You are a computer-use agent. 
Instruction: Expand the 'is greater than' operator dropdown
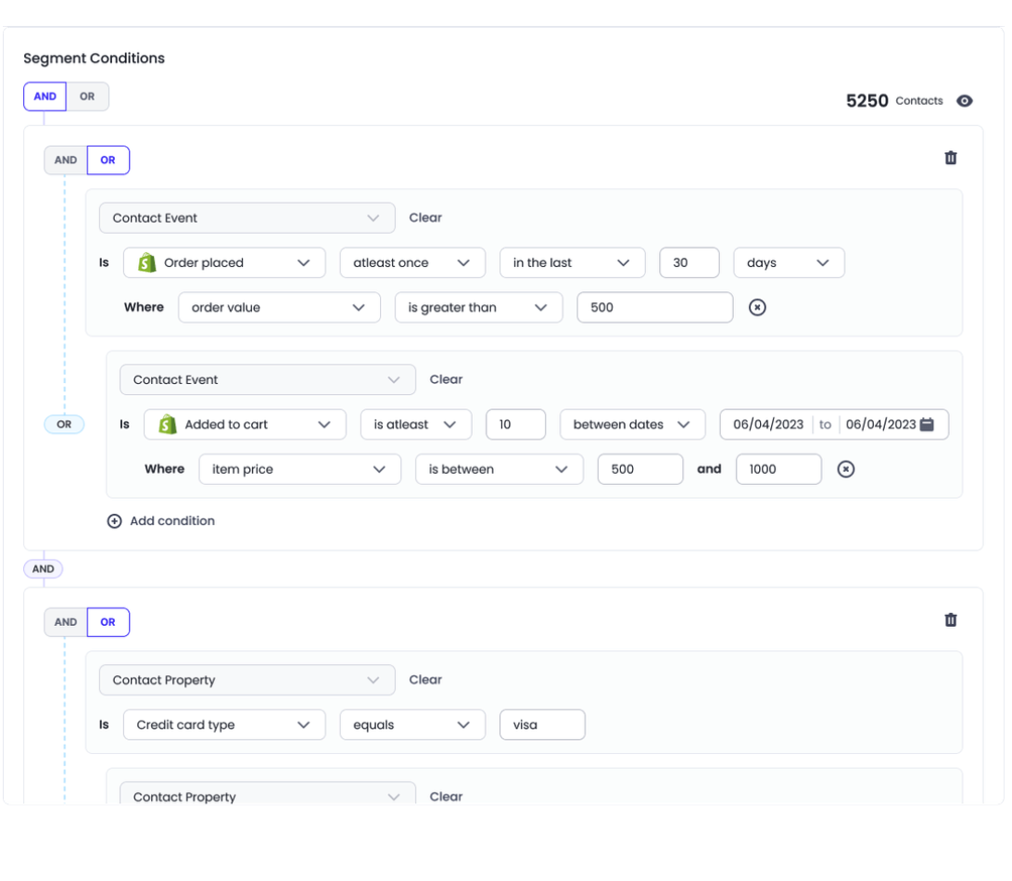coord(478,308)
